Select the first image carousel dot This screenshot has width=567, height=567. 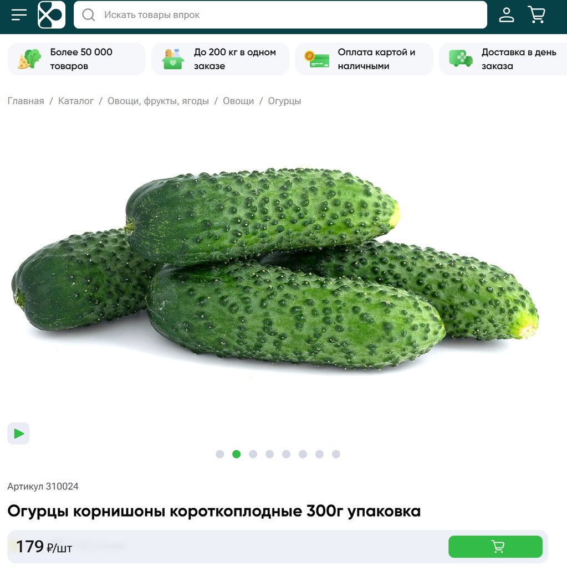[x=220, y=454]
